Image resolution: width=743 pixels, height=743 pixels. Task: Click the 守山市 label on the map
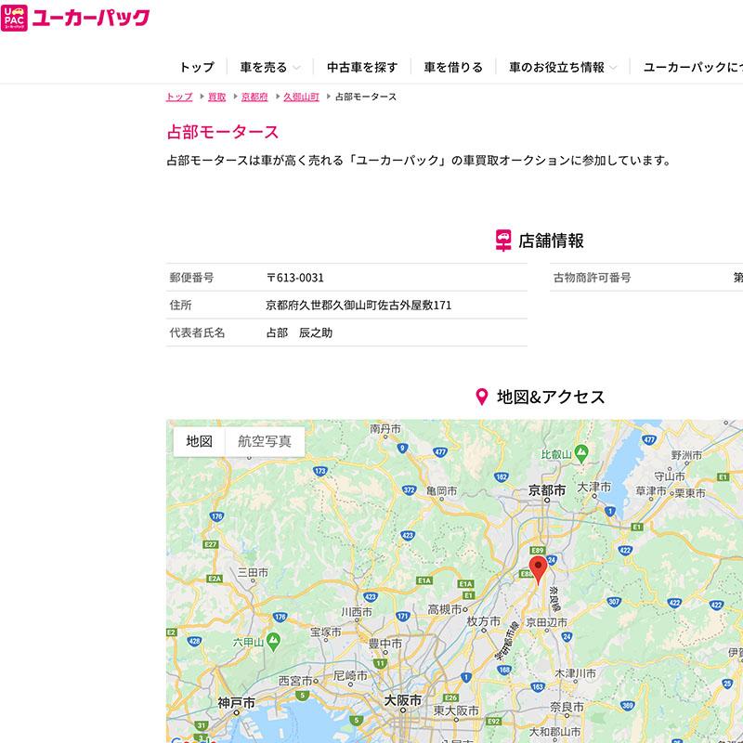tap(670, 476)
